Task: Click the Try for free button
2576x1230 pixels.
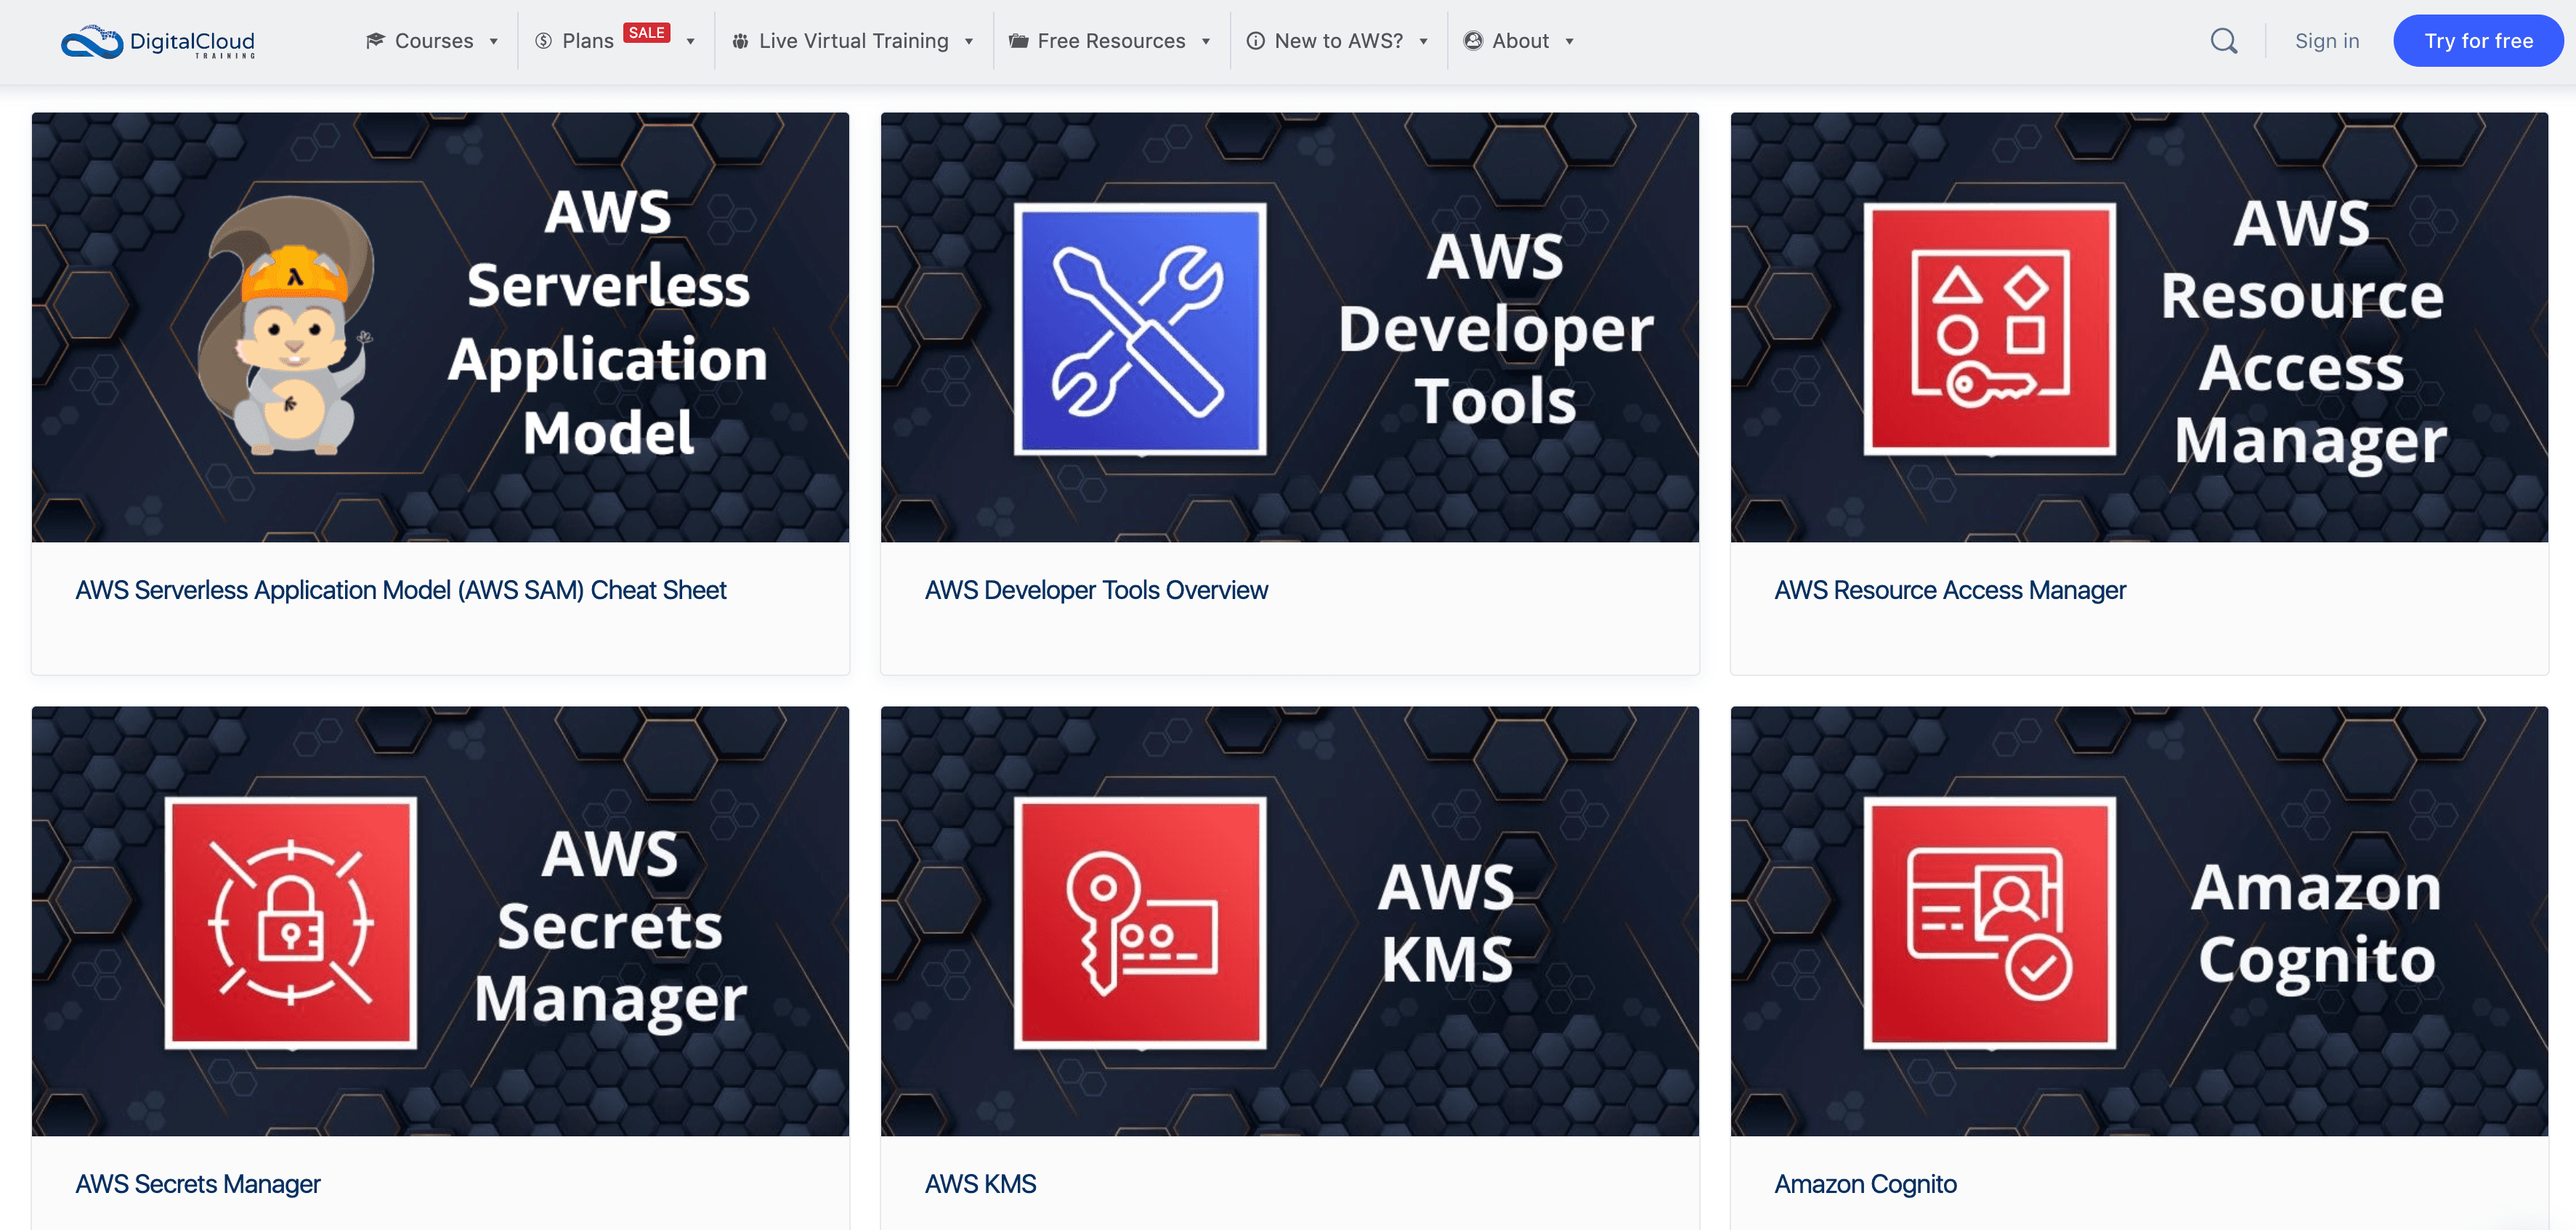Action: (2477, 41)
